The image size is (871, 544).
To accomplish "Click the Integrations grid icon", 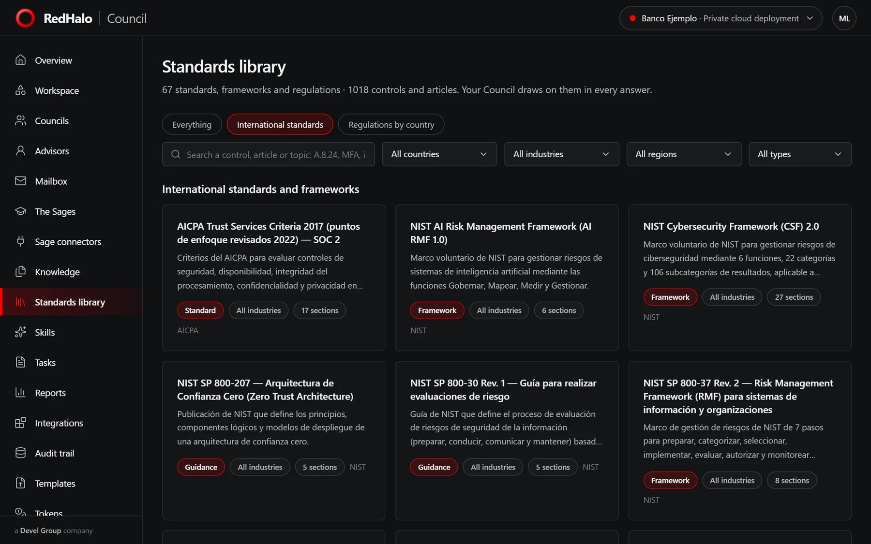I will click(x=20, y=423).
